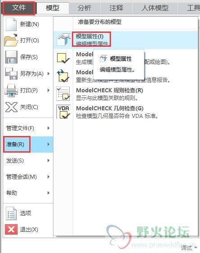
Task: Click the Model Properties (模型属性) icon
Action: pyautogui.click(x=64, y=40)
